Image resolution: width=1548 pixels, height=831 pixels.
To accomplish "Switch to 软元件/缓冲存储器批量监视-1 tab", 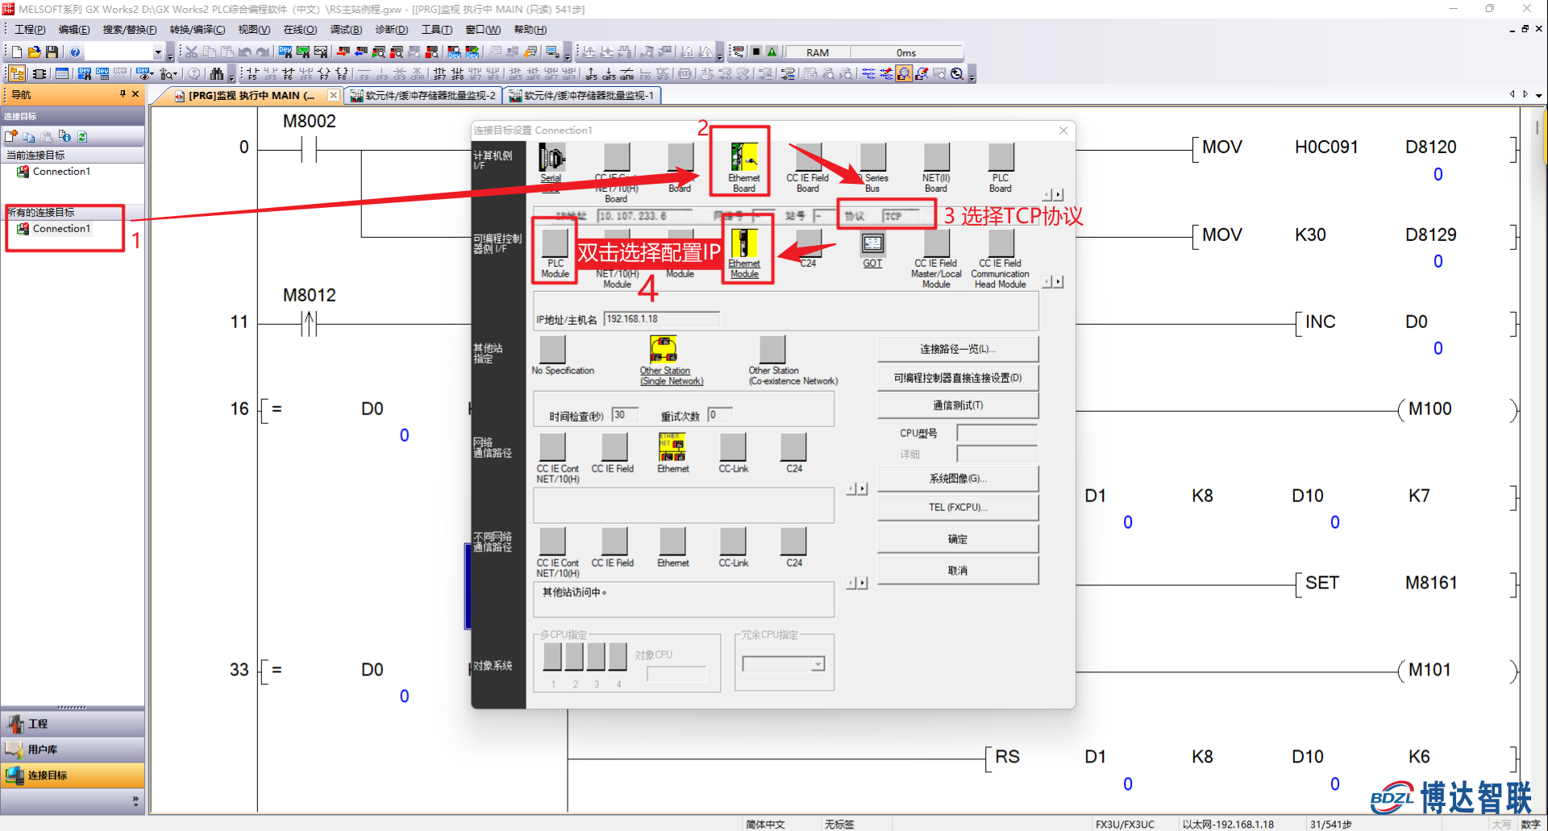I will pos(581,95).
